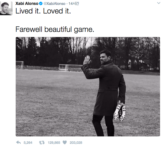Click the retweet icon

tap(42, 142)
